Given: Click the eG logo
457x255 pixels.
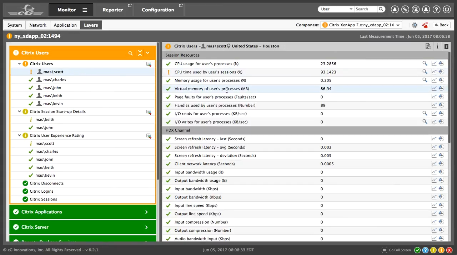Looking at the screenshot, I should (26, 10).
